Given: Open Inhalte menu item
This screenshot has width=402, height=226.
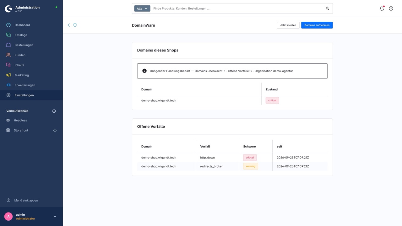Looking at the screenshot, I should coord(19,65).
